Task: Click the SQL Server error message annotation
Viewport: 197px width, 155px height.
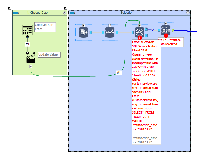Action: point(145,85)
